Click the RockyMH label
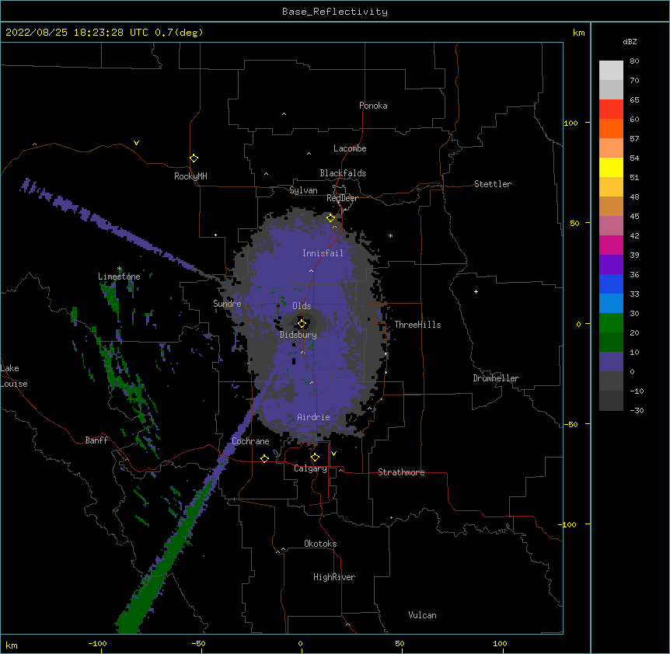The image size is (670, 654). [x=190, y=176]
